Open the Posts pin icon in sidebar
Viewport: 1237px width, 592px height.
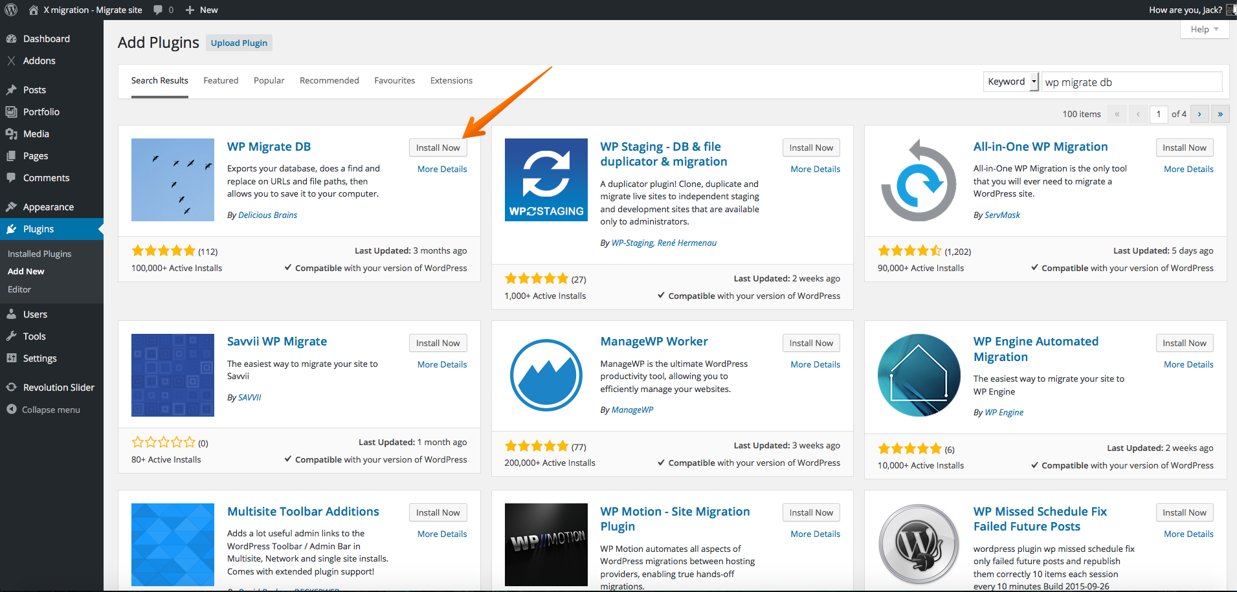point(11,90)
